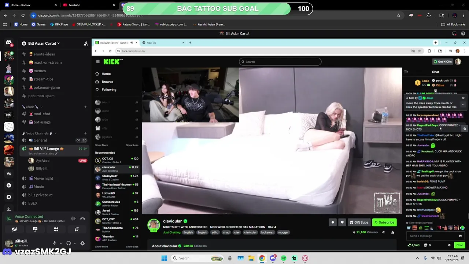This screenshot has width=469, height=264.
Task: Collapse the Voice Channels category
Action: pyautogui.click(x=39, y=133)
